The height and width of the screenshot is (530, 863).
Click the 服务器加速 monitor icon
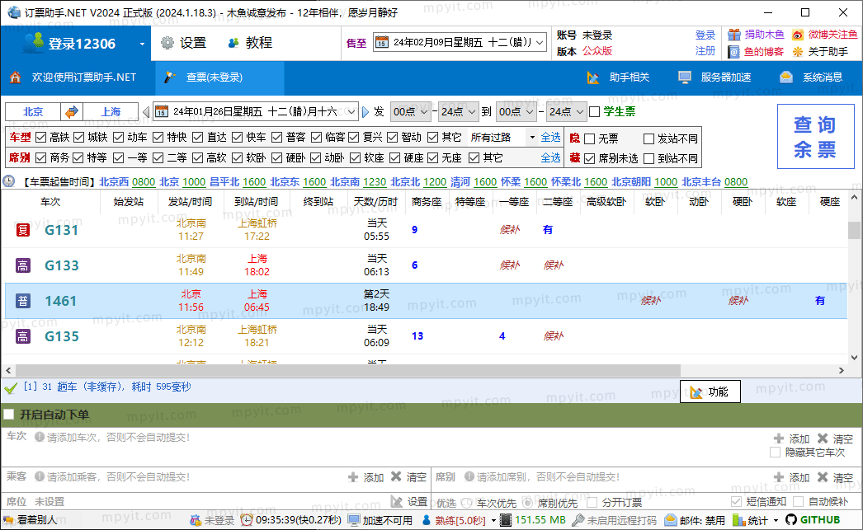click(684, 77)
